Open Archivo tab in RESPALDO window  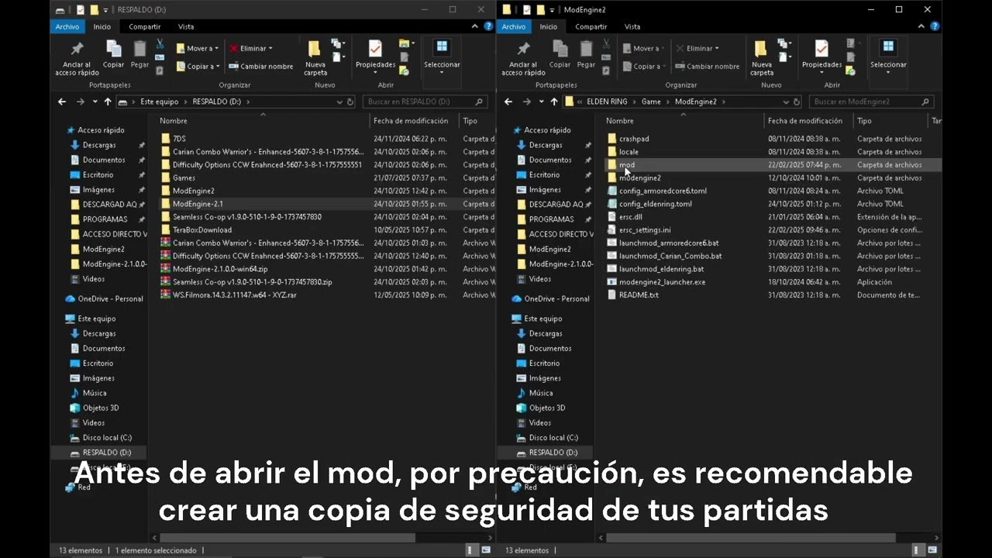click(67, 26)
